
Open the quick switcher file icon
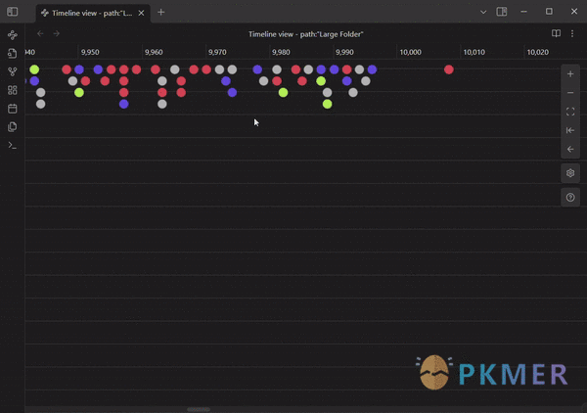click(13, 53)
